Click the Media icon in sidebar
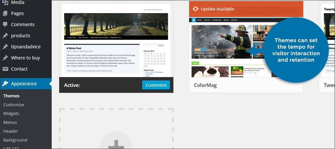This screenshot has width=335, height=149. coord(5,3)
